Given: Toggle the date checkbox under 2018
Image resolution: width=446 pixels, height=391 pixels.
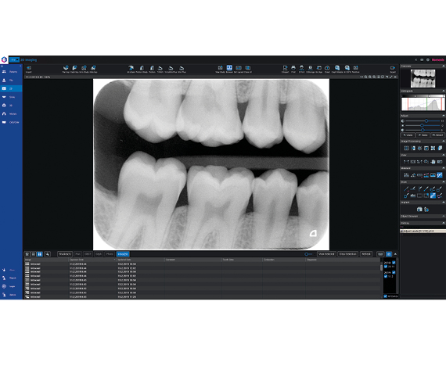Looking at the screenshot, I should (386, 267).
